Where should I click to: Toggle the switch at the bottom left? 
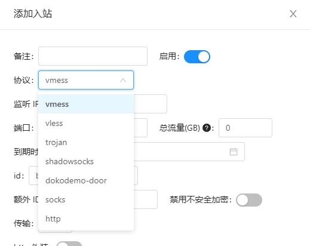pos(69,244)
